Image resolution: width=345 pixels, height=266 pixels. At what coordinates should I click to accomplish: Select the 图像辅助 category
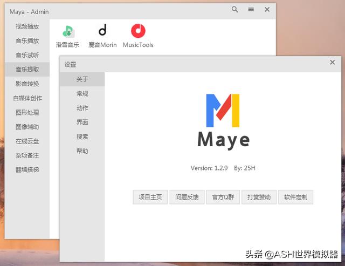tap(27, 127)
